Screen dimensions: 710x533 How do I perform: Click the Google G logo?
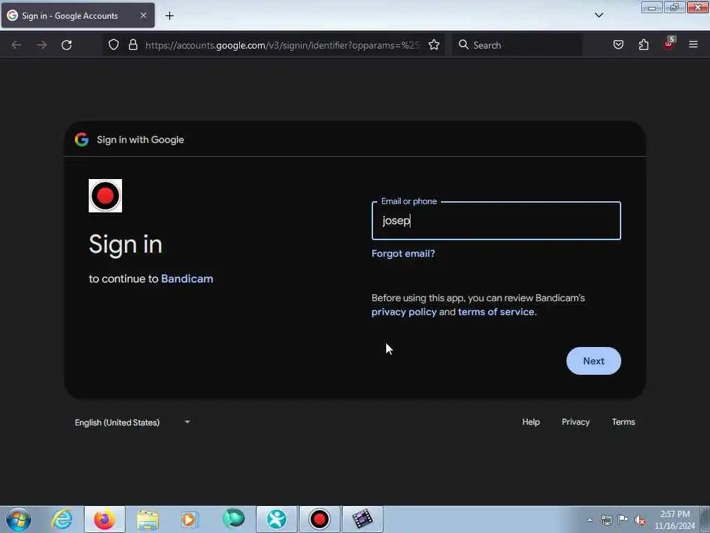coord(82,139)
